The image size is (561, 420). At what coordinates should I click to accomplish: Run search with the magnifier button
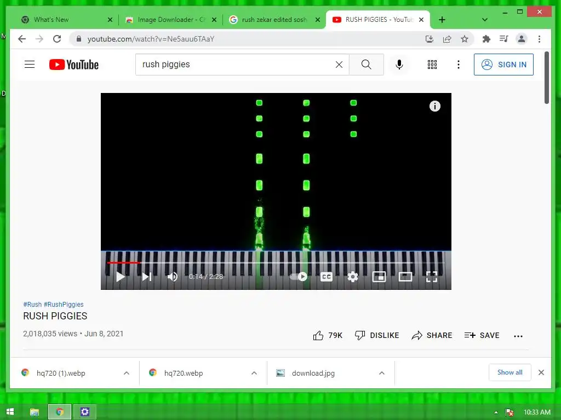click(x=366, y=65)
